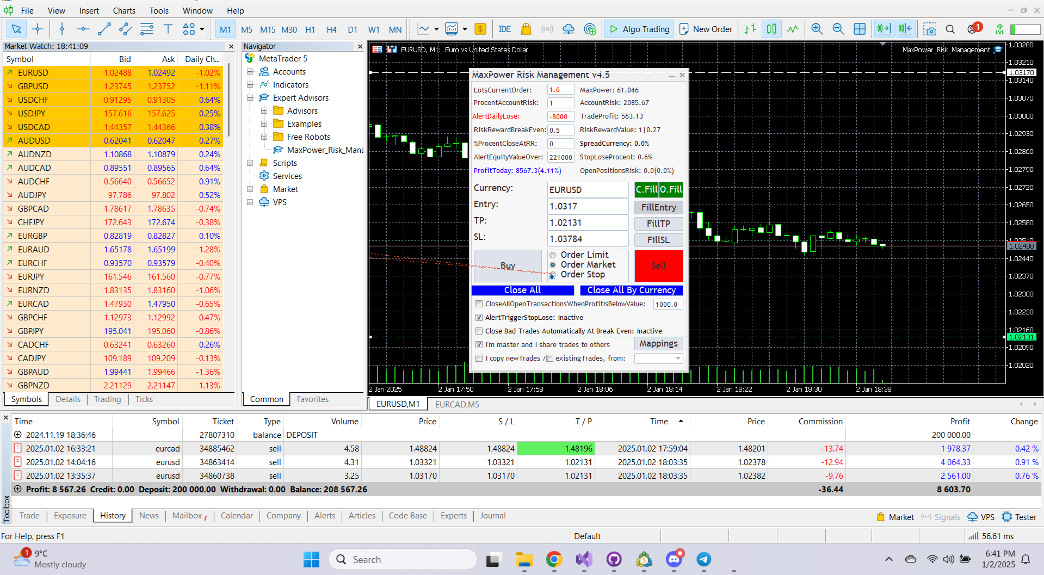Expand the Indicators node in Navigator

(250, 84)
